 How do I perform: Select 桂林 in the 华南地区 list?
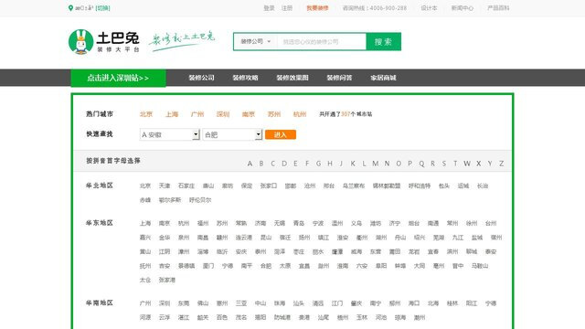pyautogui.click(x=452, y=303)
